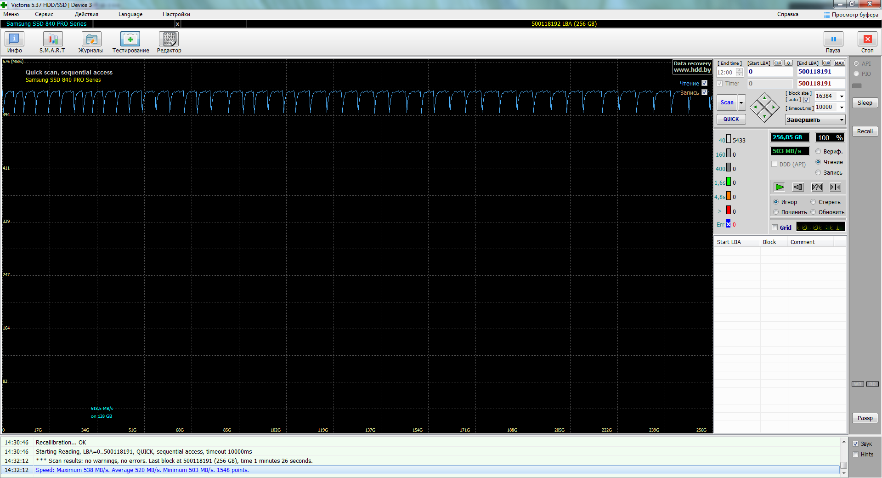The height and width of the screenshot is (478, 882).
Task: Open the Редактор hex editor icon
Action: (169, 42)
